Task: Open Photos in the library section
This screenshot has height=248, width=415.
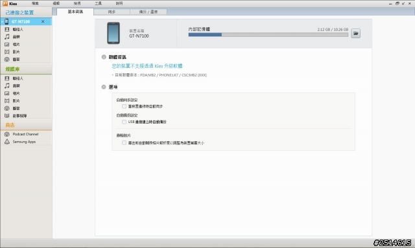Action: [26, 93]
